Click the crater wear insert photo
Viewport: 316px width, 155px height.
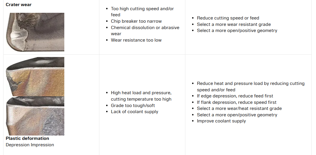pos(35,32)
